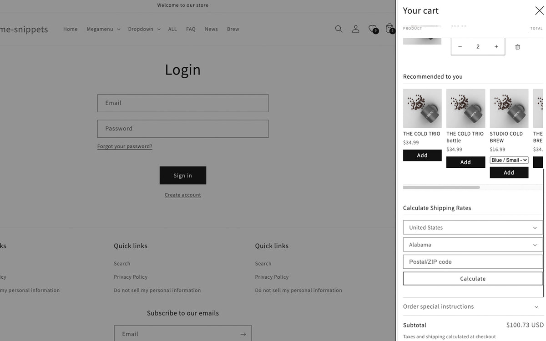The width and height of the screenshot is (546, 341).
Task: Click the recommended products horizontal scrollbar
Action: pos(441,187)
